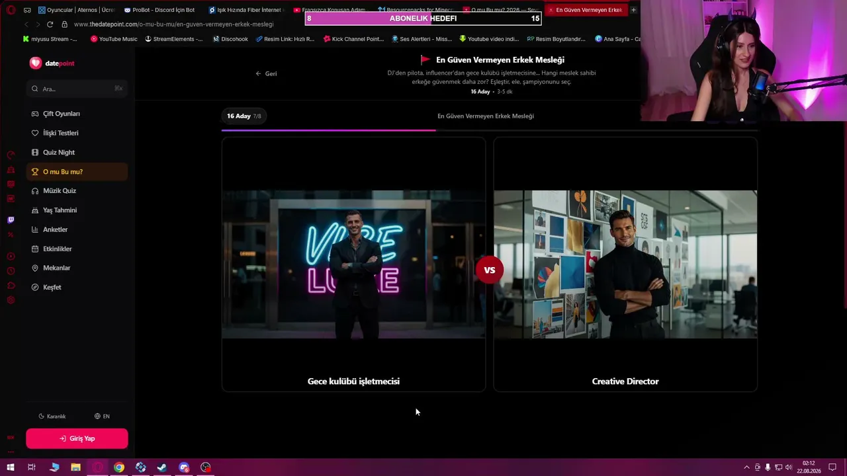Switch the site language to EN
The height and width of the screenshot is (476, 847).
[x=102, y=416]
